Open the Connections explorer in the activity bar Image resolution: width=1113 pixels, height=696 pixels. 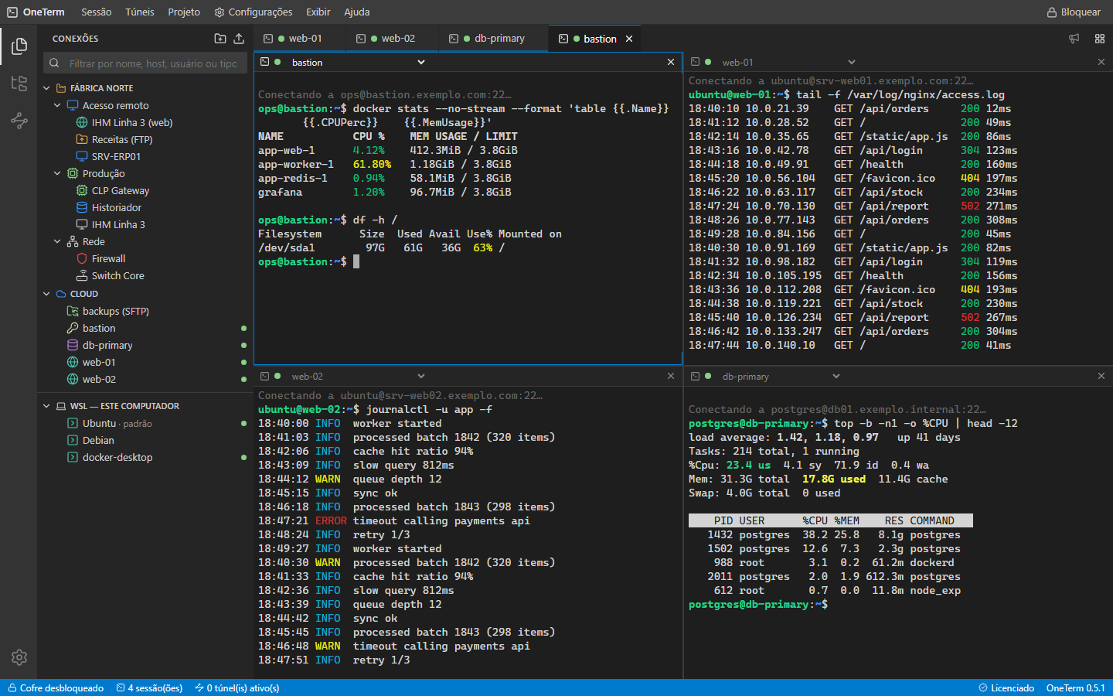[19, 46]
